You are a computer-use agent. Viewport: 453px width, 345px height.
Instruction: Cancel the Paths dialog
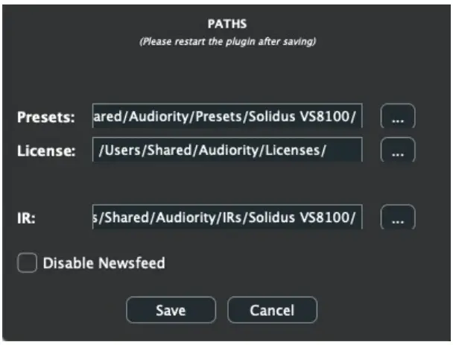[272, 310]
